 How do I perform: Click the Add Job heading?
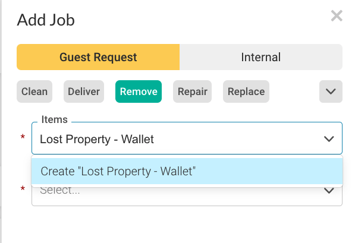pos(46,20)
